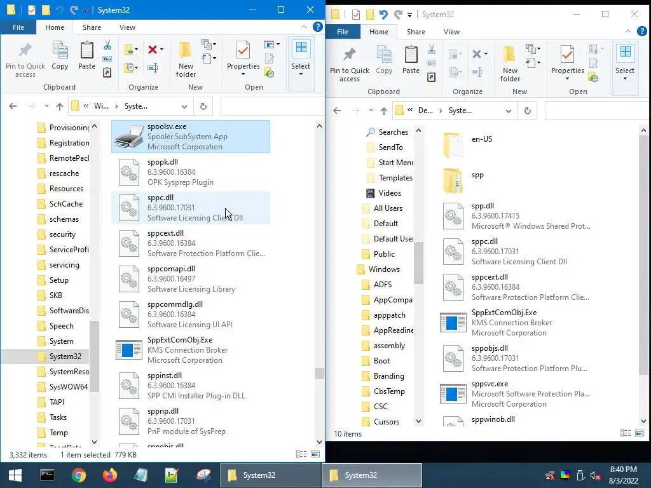651x488 pixels.
Task: Switch to Share tab in left window
Action: coord(92,27)
